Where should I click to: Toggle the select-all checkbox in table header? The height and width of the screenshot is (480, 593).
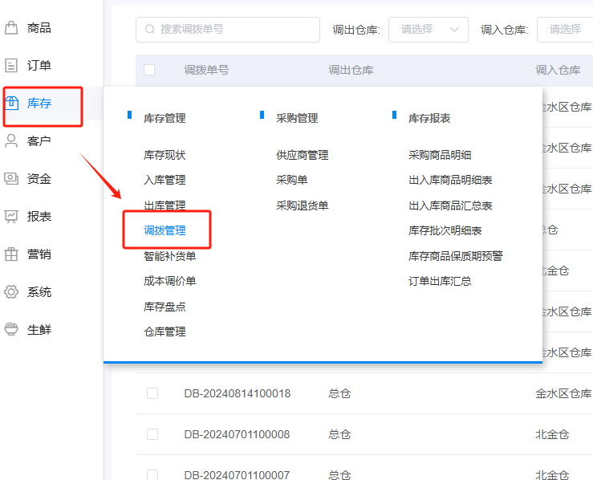[x=149, y=70]
